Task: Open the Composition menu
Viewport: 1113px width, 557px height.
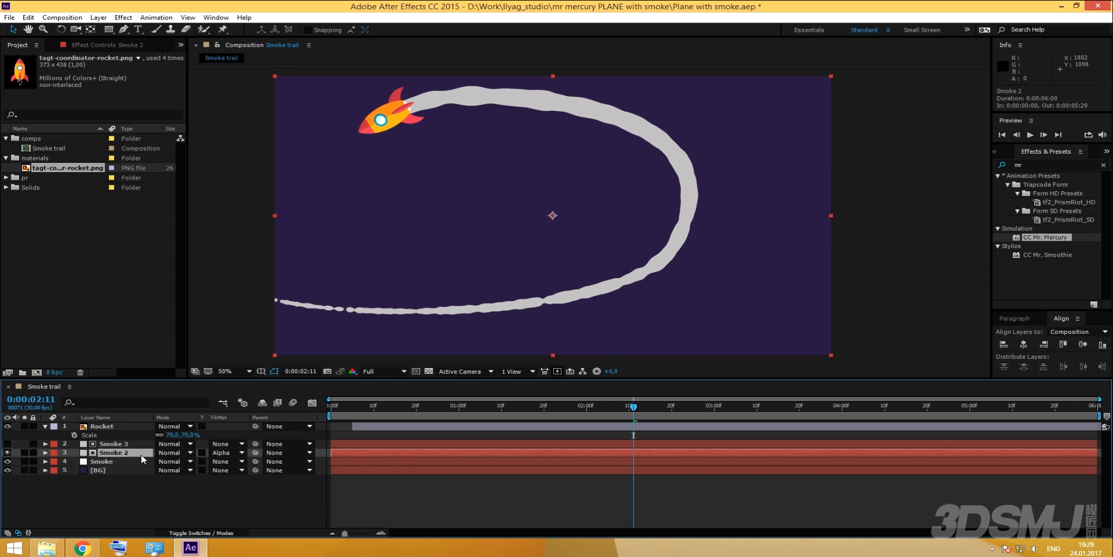Action: tap(62, 17)
